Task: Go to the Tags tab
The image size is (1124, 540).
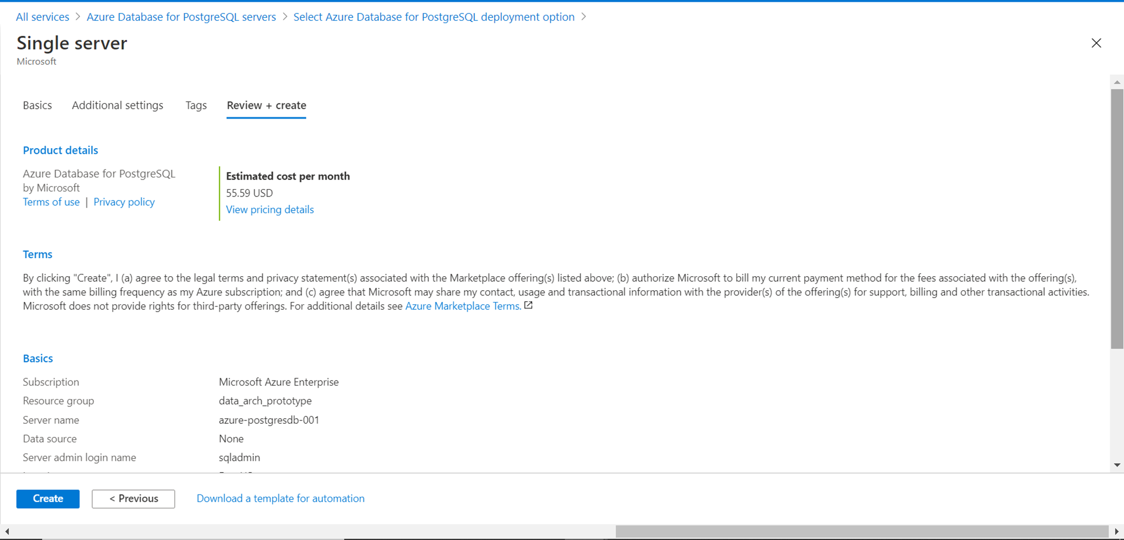Action: [x=196, y=106]
